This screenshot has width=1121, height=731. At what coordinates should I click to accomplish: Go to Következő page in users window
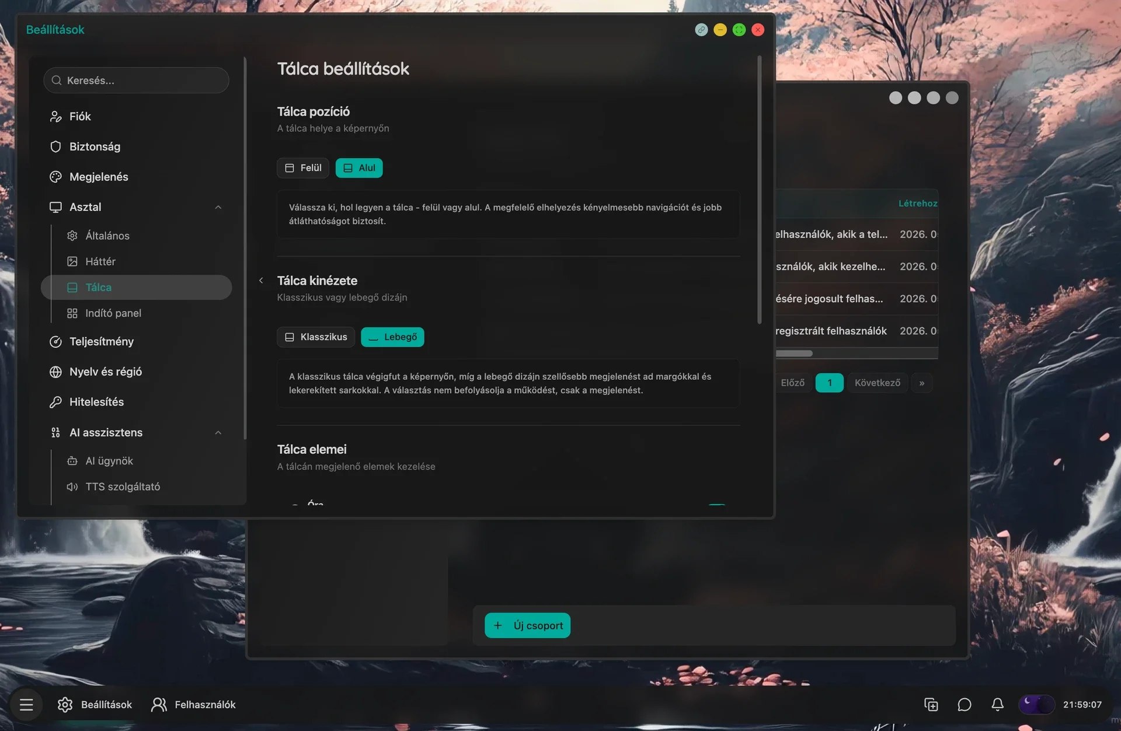tap(878, 383)
